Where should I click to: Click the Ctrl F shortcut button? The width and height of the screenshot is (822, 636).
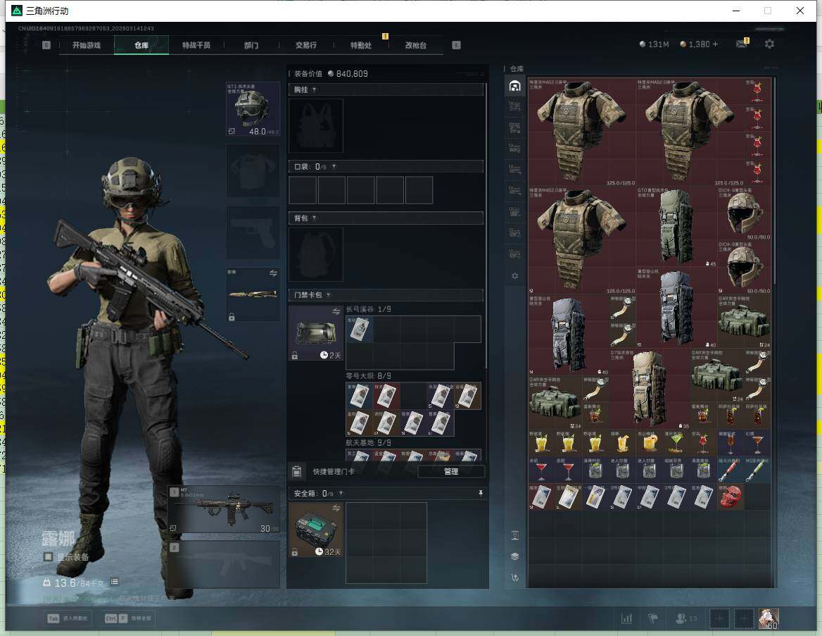(128, 618)
